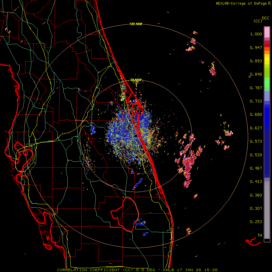Image resolution: width=272 pixels, height=272 pixels.
Task: Click the 15:20 time stamp
Action: coord(212,270)
